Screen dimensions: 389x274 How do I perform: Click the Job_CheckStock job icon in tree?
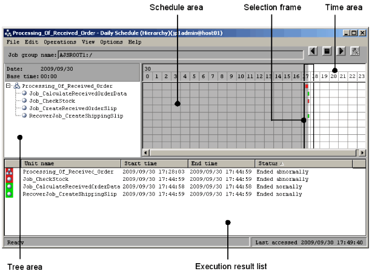[x=24, y=100]
